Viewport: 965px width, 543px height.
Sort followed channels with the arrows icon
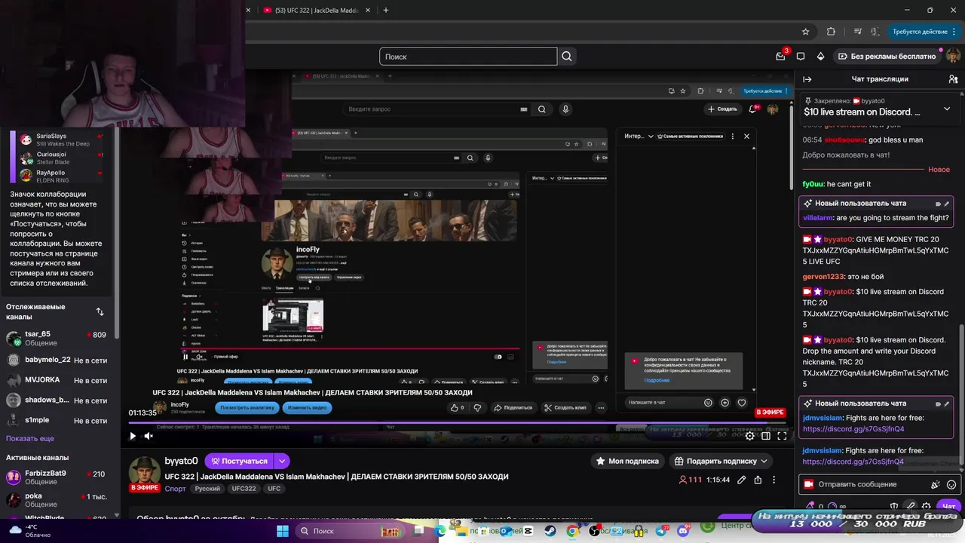100,311
